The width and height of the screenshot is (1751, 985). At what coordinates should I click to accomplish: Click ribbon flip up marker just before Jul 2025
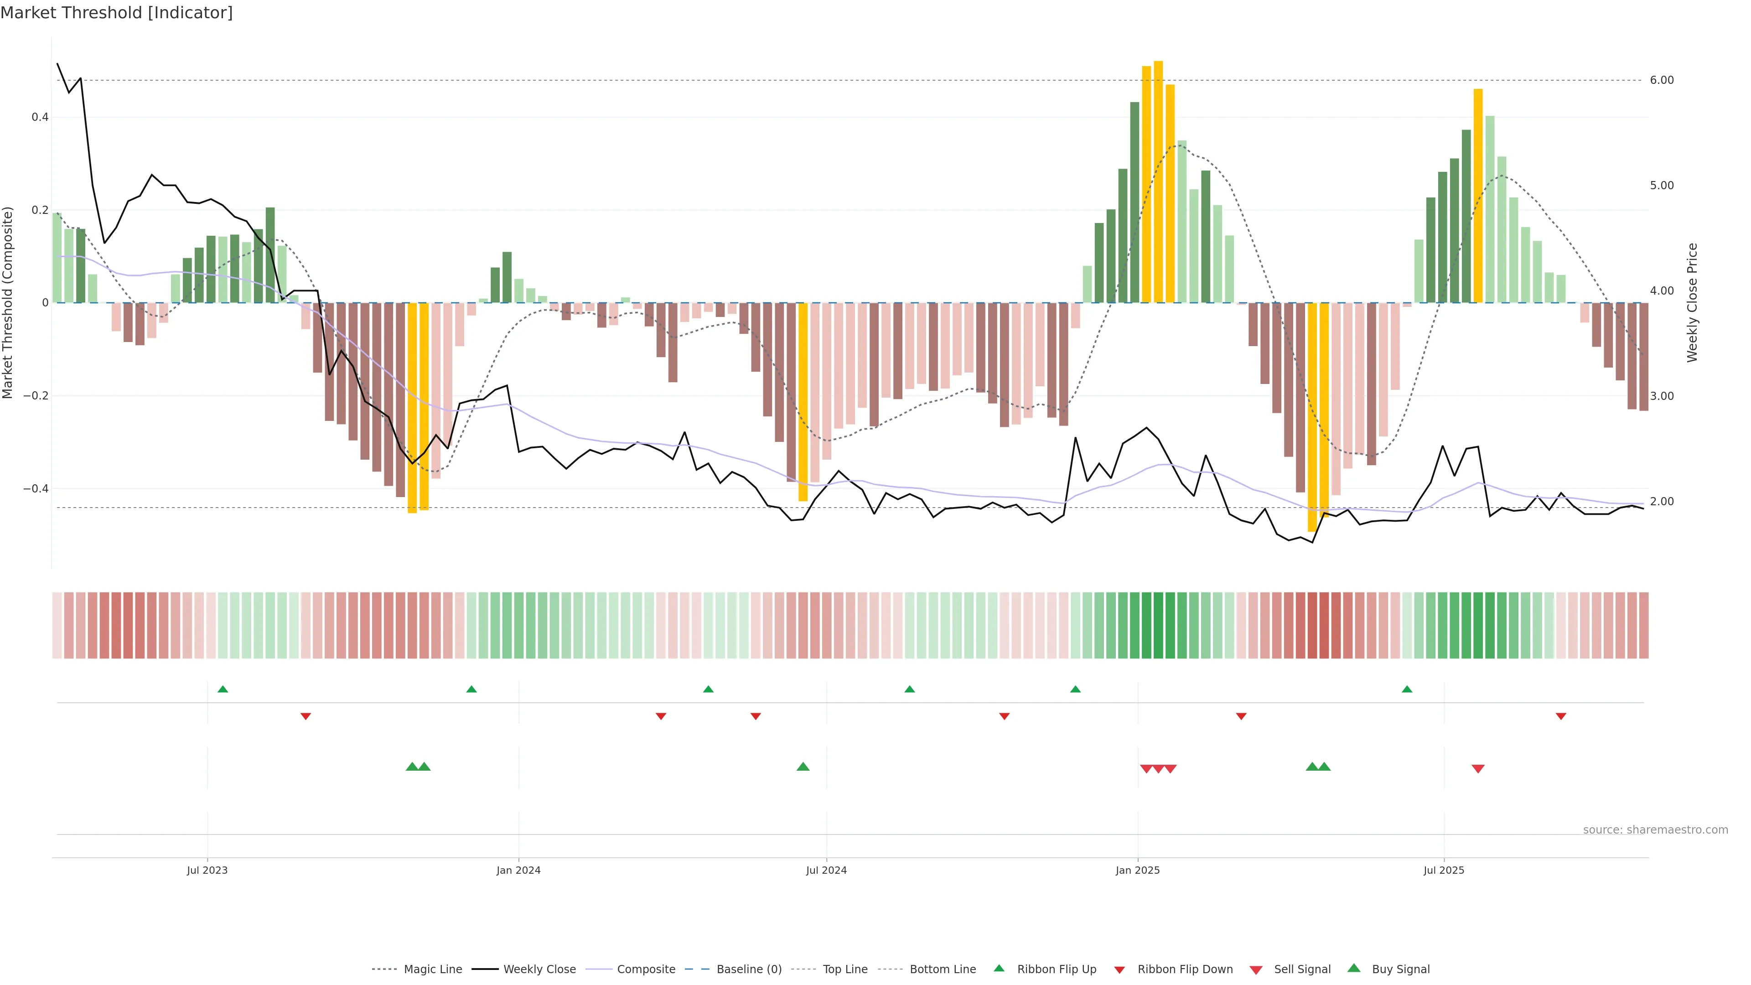pos(1407,689)
